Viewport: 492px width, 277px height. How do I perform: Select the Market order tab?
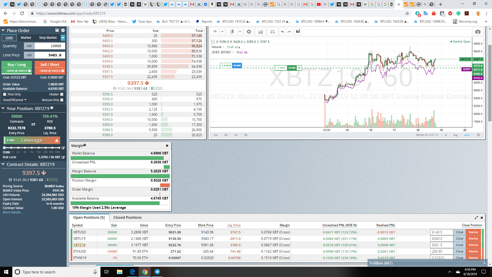(x=26, y=38)
